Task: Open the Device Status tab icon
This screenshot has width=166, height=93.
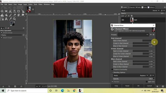Action: [3, 28]
